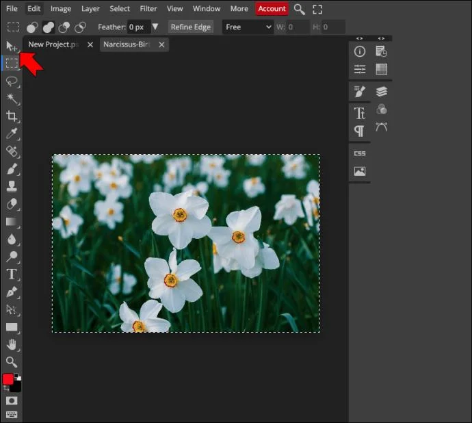472x423 pixels.
Task: Choose Intersect with Selection mode
Action: coord(80,27)
